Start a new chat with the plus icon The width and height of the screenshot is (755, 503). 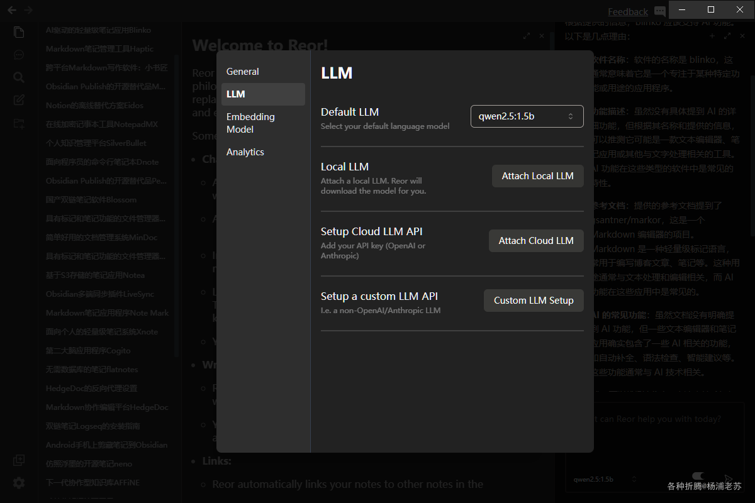[712, 36]
